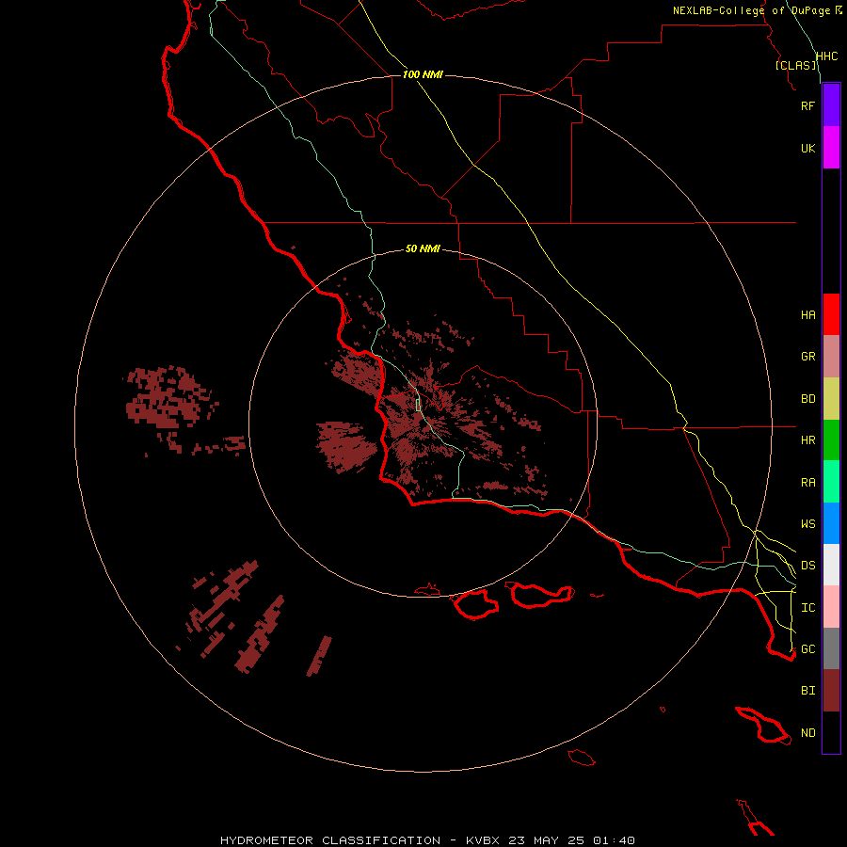Click the HHC product label
847x847 pixels.
pyautogui.click(x=827, y=56)
